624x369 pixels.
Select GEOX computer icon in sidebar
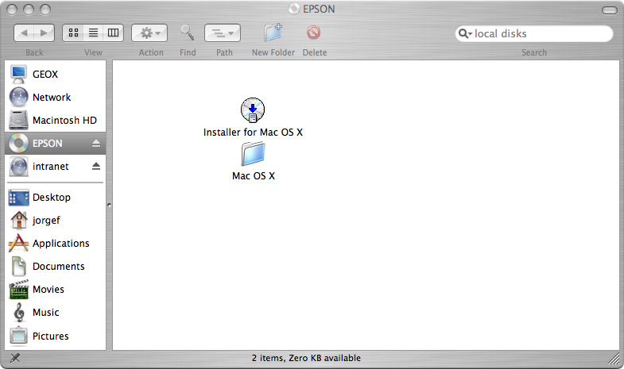tap(18, 75)
